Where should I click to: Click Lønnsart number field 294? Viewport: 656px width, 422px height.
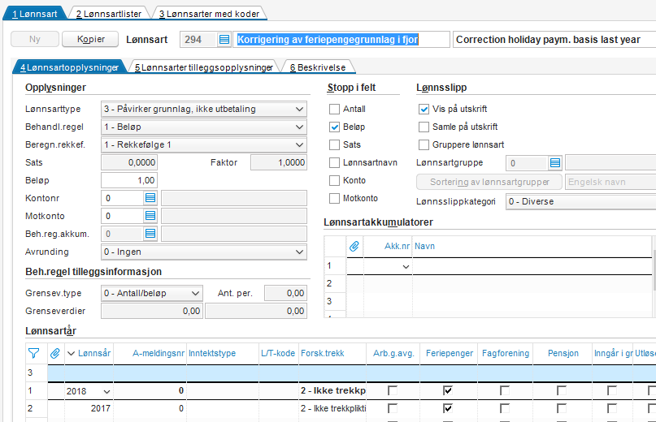coord(198,40)
